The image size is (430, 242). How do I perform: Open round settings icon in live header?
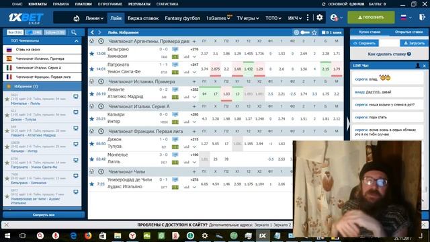point(296,32)
